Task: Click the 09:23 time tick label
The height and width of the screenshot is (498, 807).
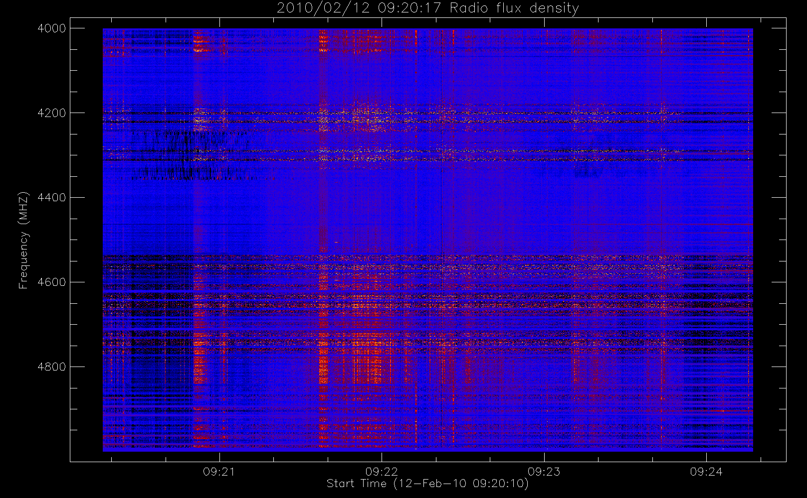Action: [x=544, y=472]
